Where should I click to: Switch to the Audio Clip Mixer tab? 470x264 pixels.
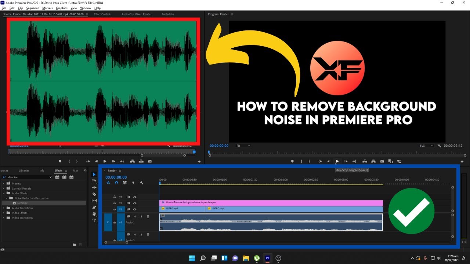[137, 14]
